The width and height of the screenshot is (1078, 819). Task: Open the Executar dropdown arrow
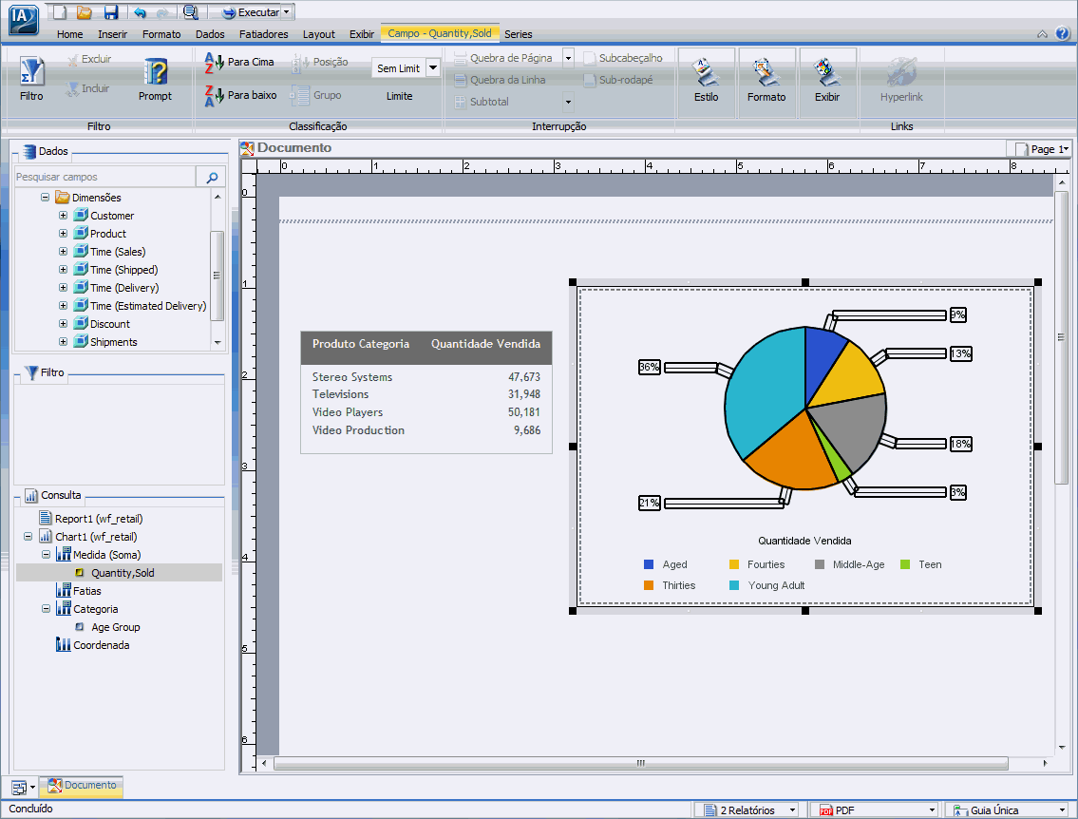coord(287,12)
